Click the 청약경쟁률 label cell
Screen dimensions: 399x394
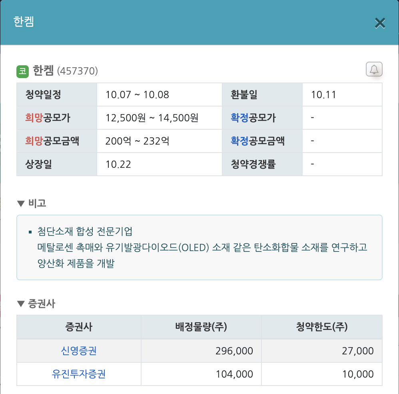(262, 164)
